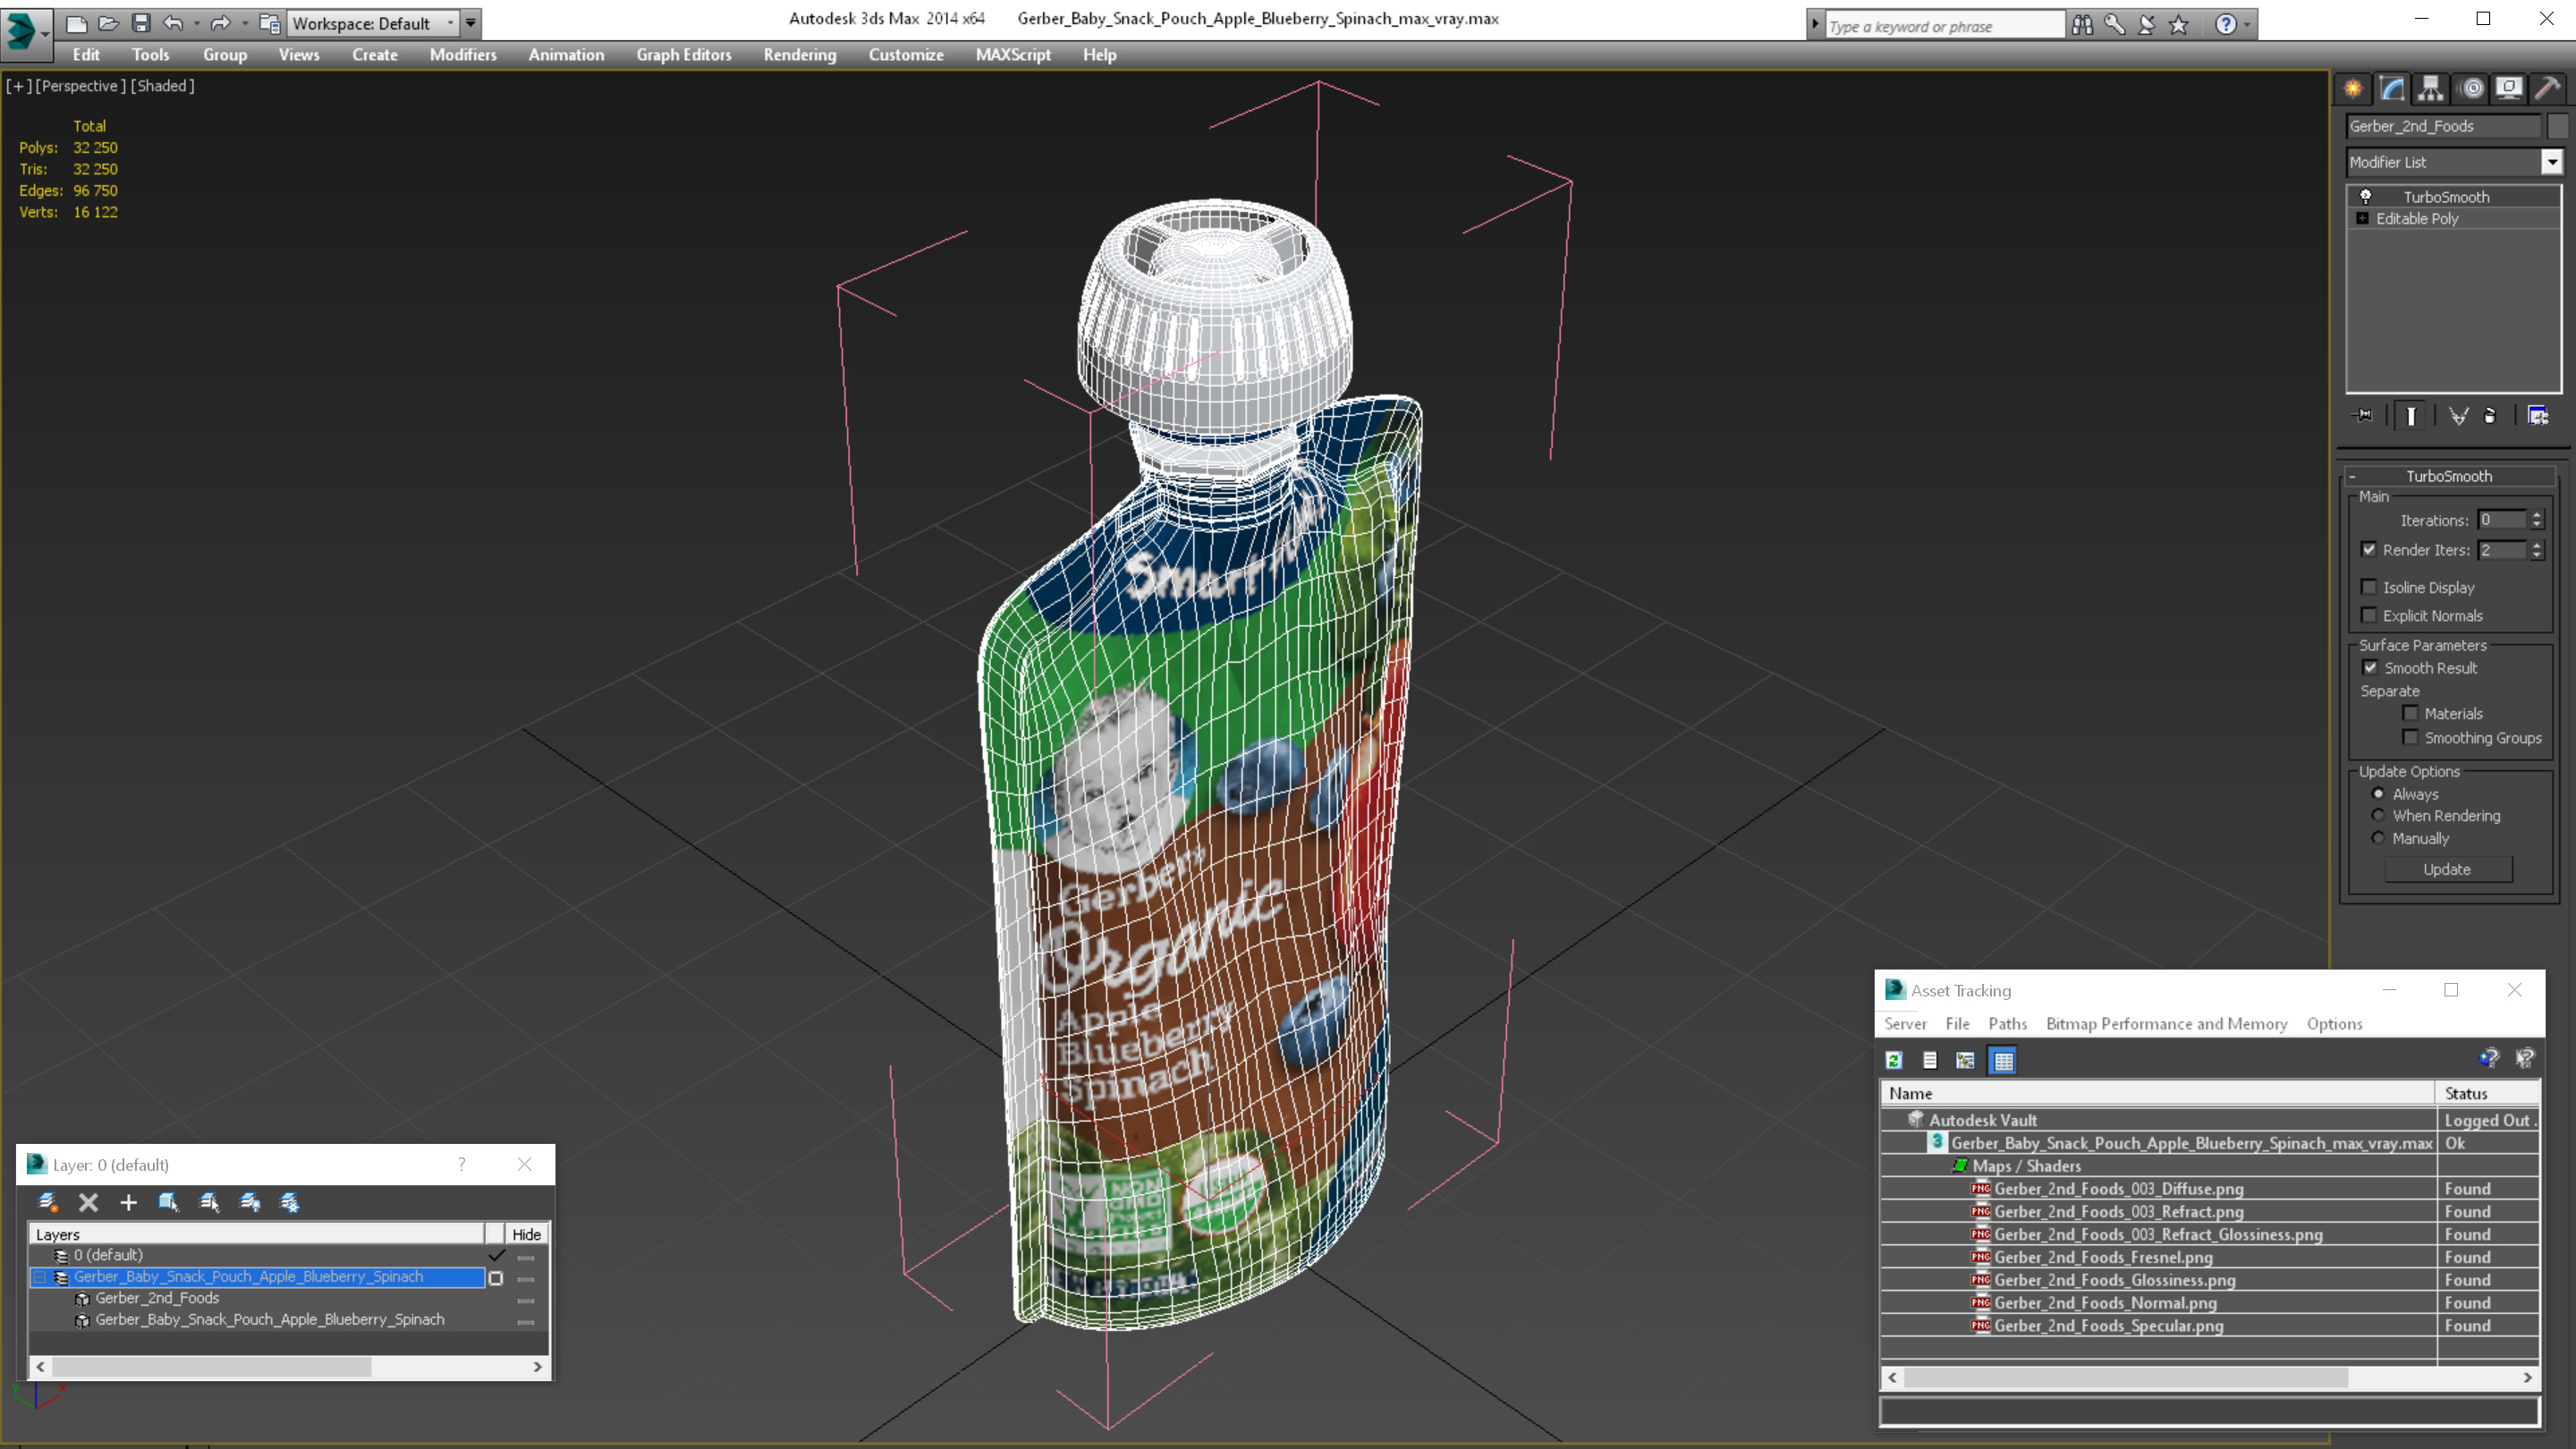The image size is (2576, 1449).
Task: Click the undo arrow in title toolbar
Action: [173, 23]
